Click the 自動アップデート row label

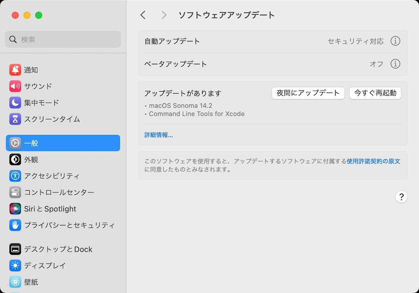pyautogui.click(x=172, y=41)
